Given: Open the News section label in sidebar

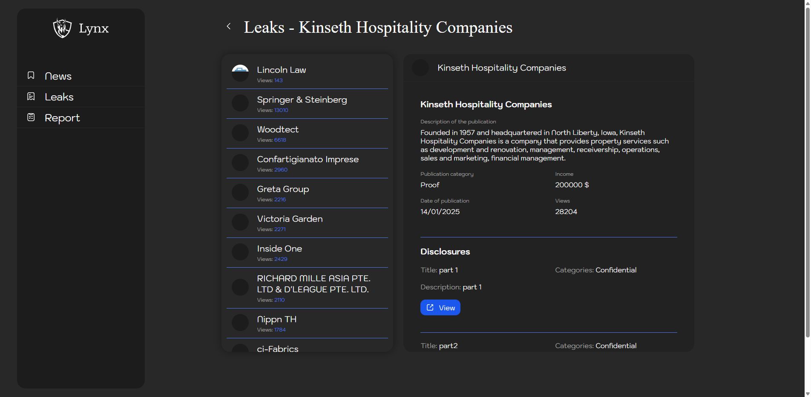Looking at the screenshot, I should [x=58, y=76].
